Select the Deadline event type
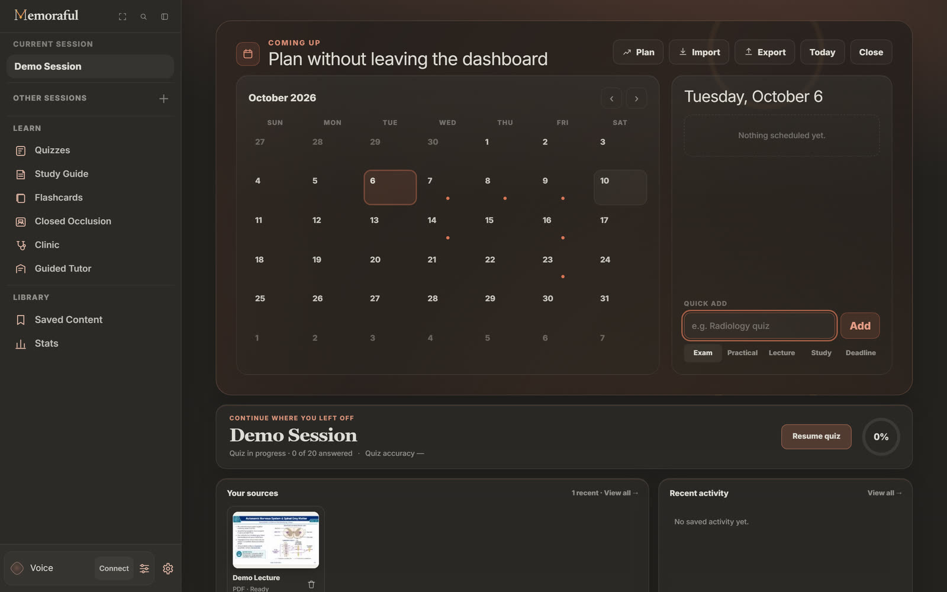 click(861, 353)
